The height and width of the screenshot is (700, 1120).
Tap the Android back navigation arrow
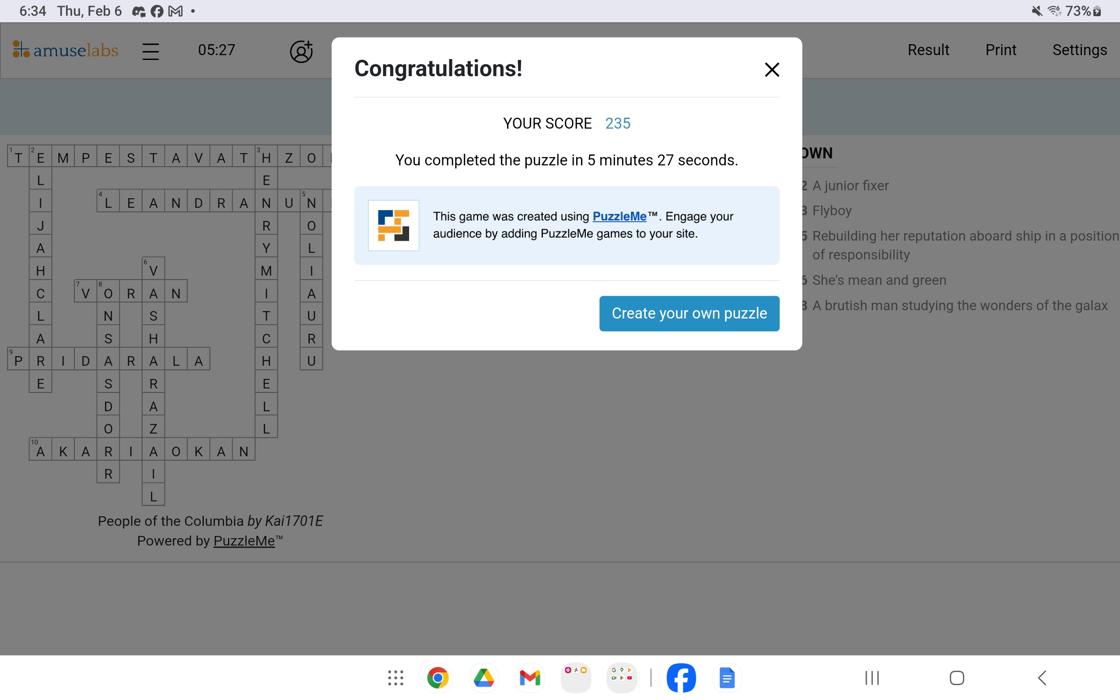pos(1042,678)
